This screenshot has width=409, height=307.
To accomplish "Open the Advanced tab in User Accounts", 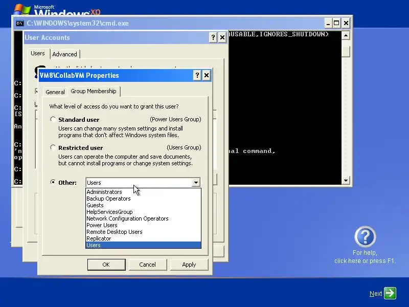I will [64, 54].
